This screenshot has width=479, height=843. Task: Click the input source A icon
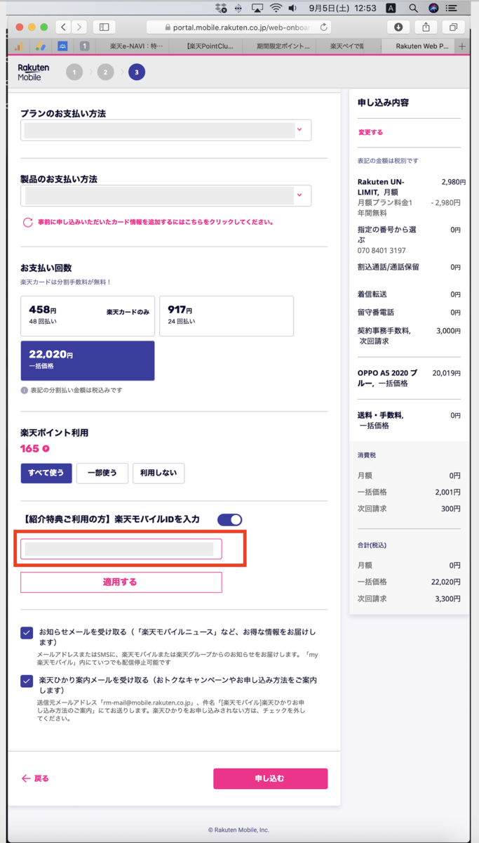tap(391, 8)
